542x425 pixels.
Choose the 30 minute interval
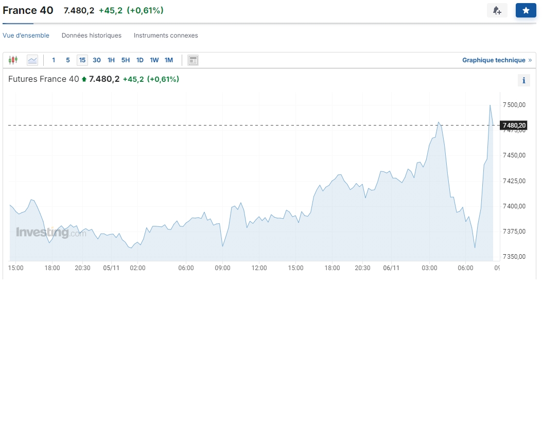pos(97,60)
